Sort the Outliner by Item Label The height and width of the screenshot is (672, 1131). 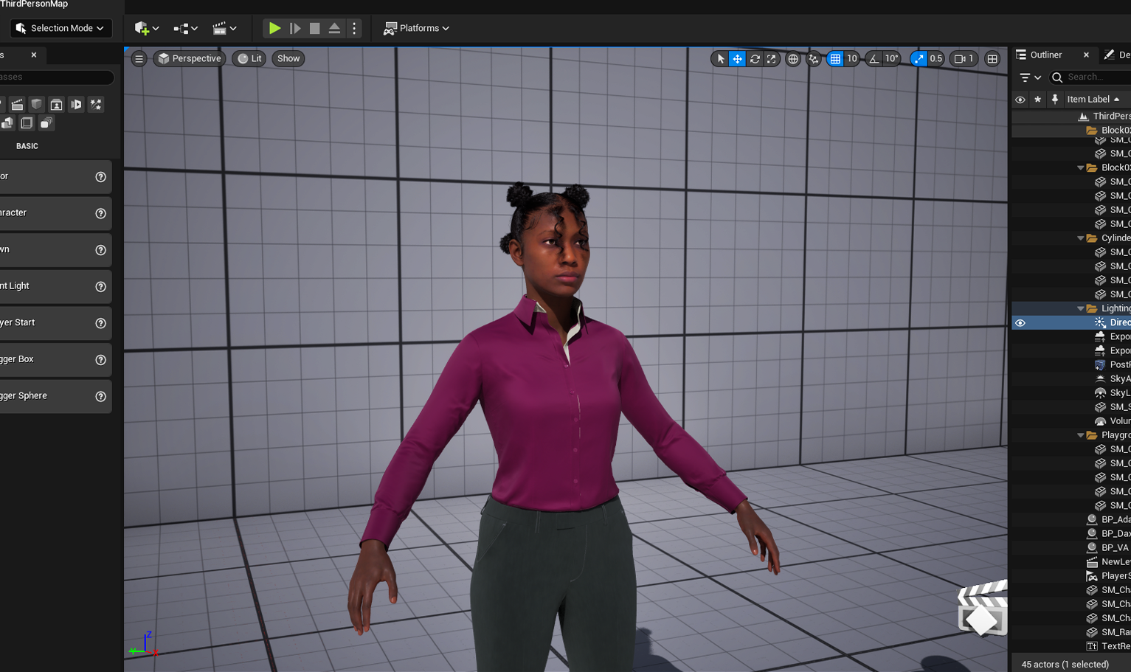pyautogui.click(x=1088, y=99)
